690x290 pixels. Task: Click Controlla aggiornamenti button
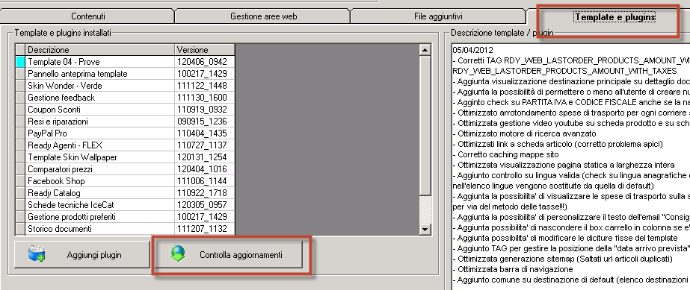tap(229, 254)
